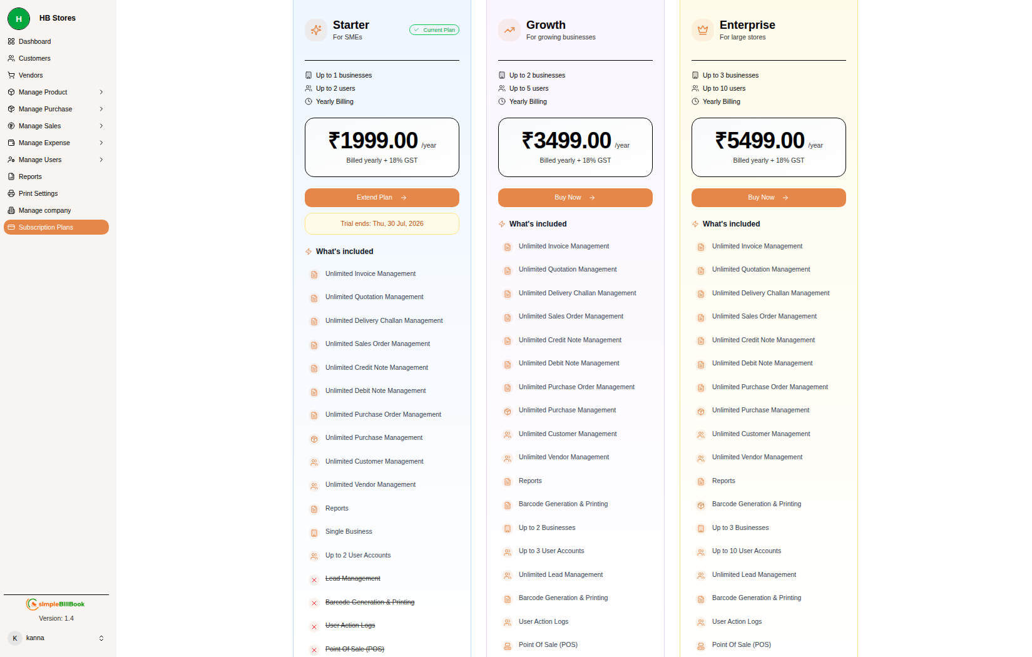Click the Reports icon in the sidebar
This screenshot has width=1032, height=657.
point(11,176)
